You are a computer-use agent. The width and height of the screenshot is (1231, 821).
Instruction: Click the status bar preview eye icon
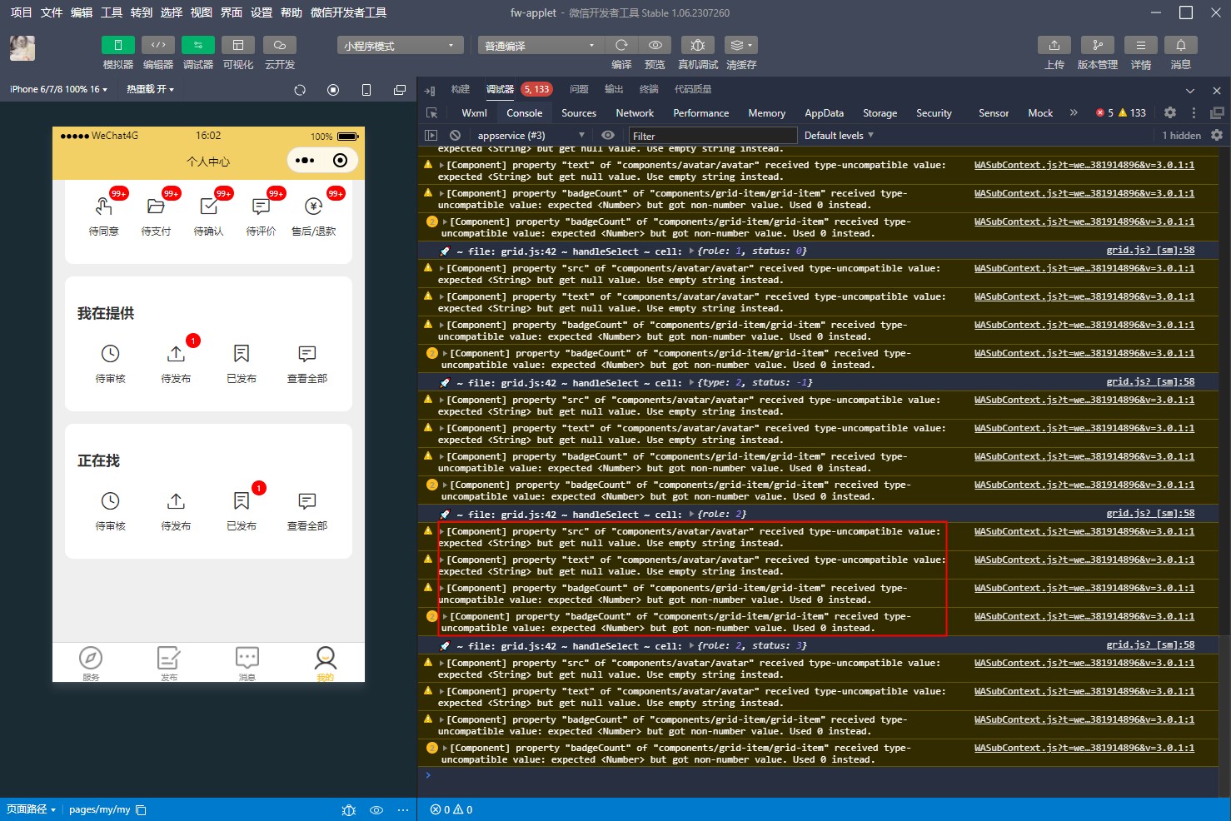[x=376, y=809]
